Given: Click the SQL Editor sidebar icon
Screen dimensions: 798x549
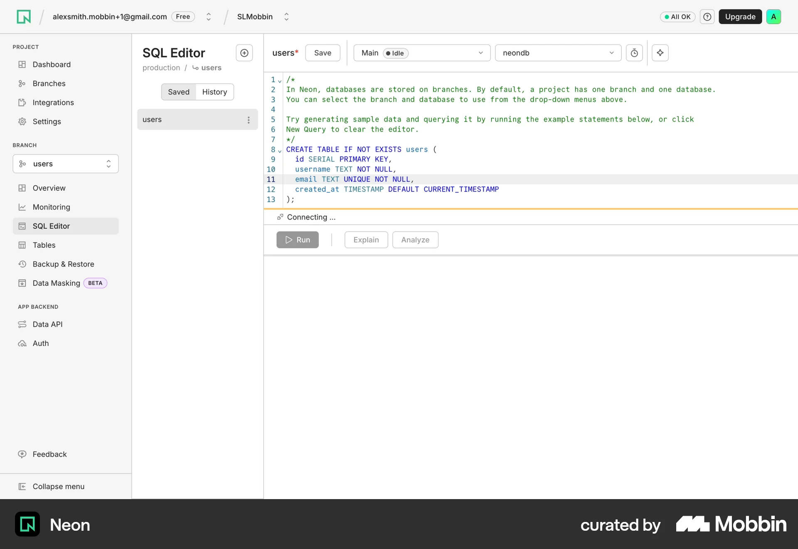Looking at the screenshot, I should (22, 226).
